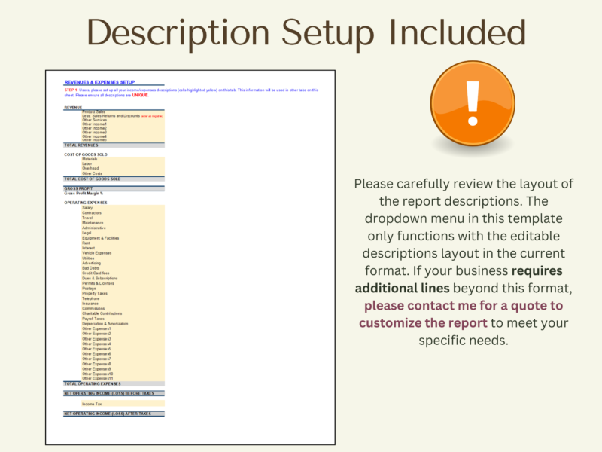Screen dimensions: 602x452
Task: Select the 'Other Income3' cell
Action: (x=123, y=133)
